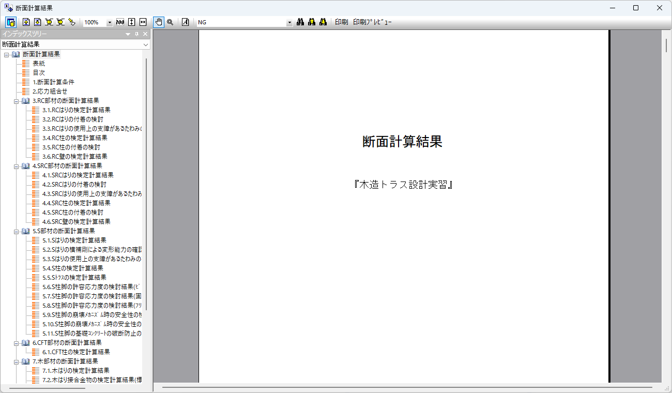Click the 断面計算結果 title on the page
The image size is (672, 393).
[403, 142]
